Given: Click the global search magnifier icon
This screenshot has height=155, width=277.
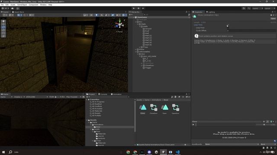Looking at the screenshot, I should pyautogui.click(x=249, y=8).
